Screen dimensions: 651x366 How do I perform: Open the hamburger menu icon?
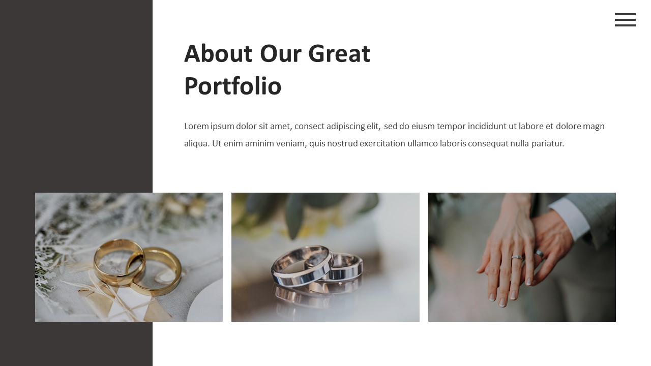pyautogui.click(x=625, y=20)
